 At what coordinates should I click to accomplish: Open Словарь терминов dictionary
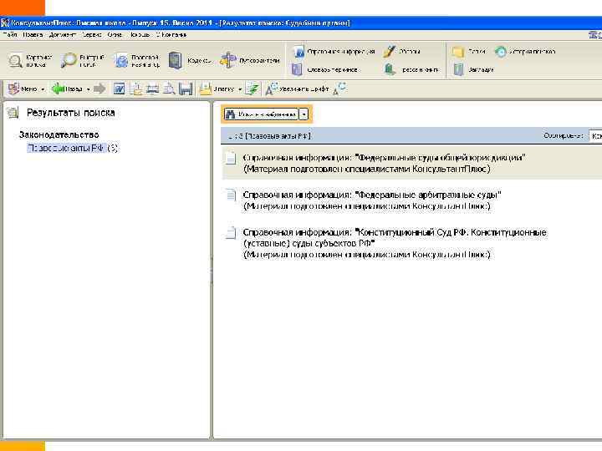324,70
